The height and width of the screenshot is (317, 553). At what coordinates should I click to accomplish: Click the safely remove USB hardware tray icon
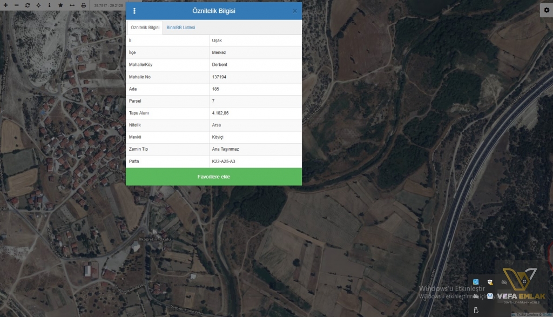pyautogui.click(x=476, y=310)
